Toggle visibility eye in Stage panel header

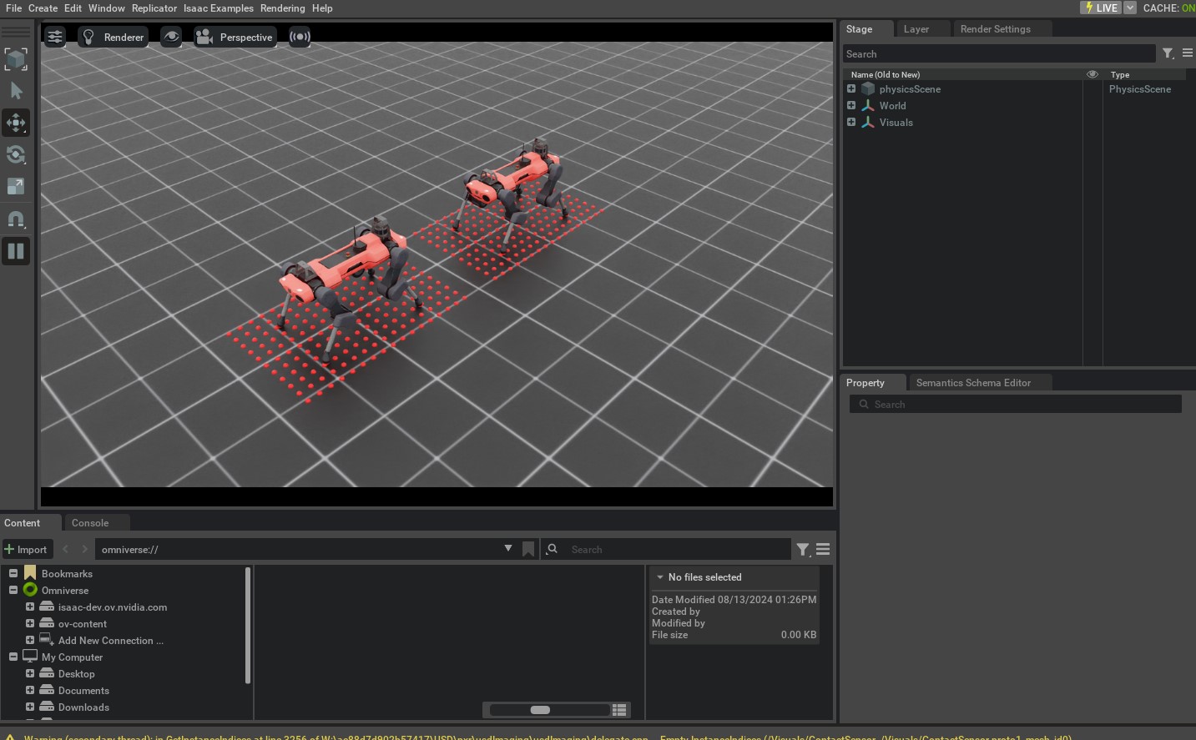click(x=1093, y=74)
